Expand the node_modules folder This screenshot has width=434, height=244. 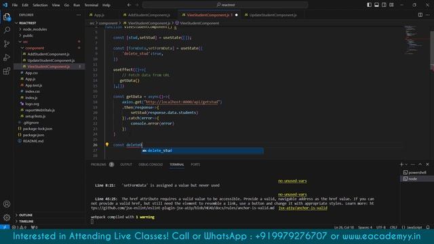[35, 29]
